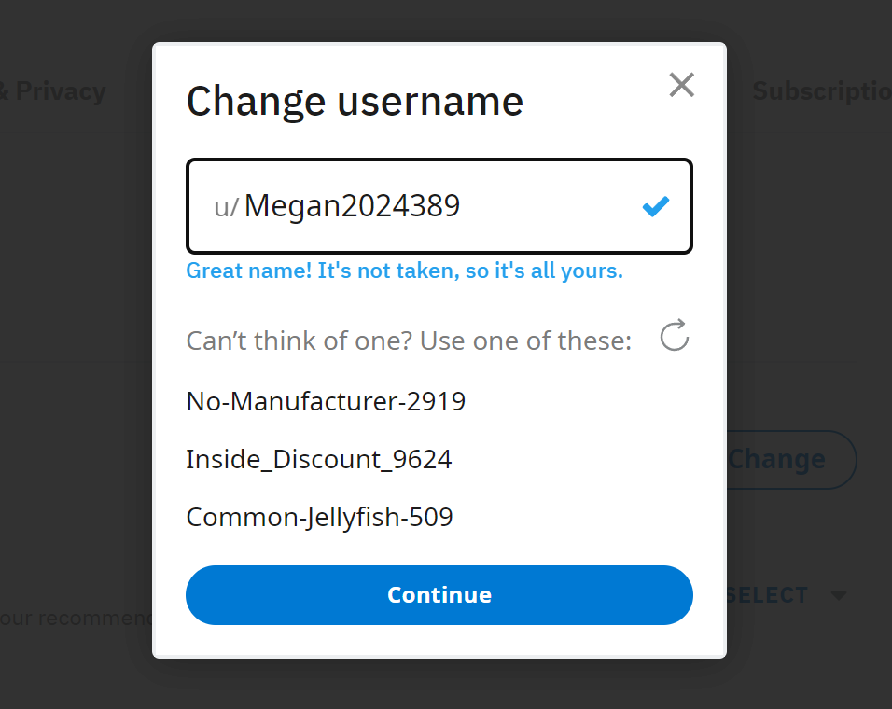Open the Subscriptions settings tab
The width and height of the screenshot is (892, 709).
(821, 90)
